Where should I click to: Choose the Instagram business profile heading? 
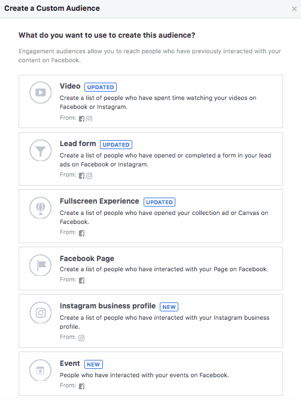click(108, 306)
